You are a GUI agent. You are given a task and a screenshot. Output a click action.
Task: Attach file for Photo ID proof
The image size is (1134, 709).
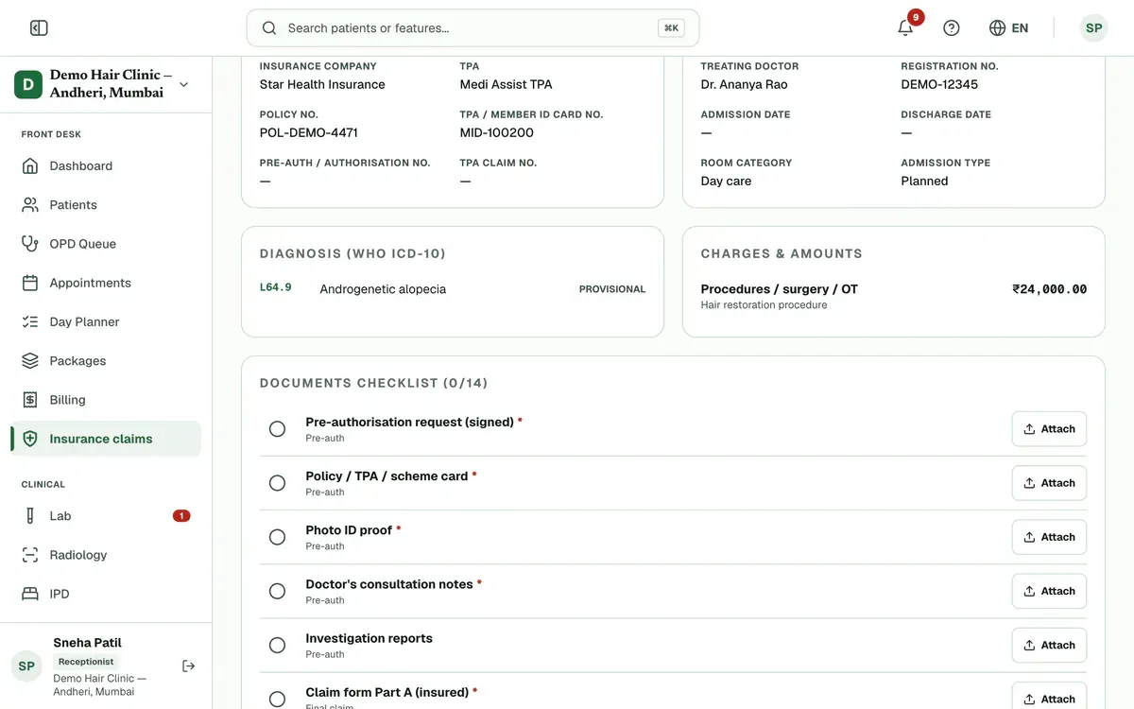point(1049,537)
